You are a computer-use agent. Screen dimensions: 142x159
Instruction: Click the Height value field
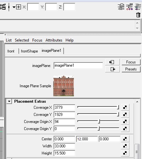click(64, 153)
